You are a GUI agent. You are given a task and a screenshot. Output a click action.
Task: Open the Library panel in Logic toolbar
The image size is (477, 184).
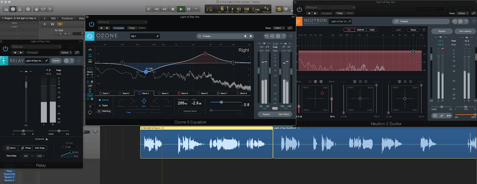click(x=6, y=9)
